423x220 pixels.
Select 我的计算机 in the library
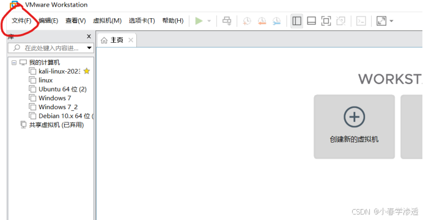pyautogui.click(x=44, y=62)
